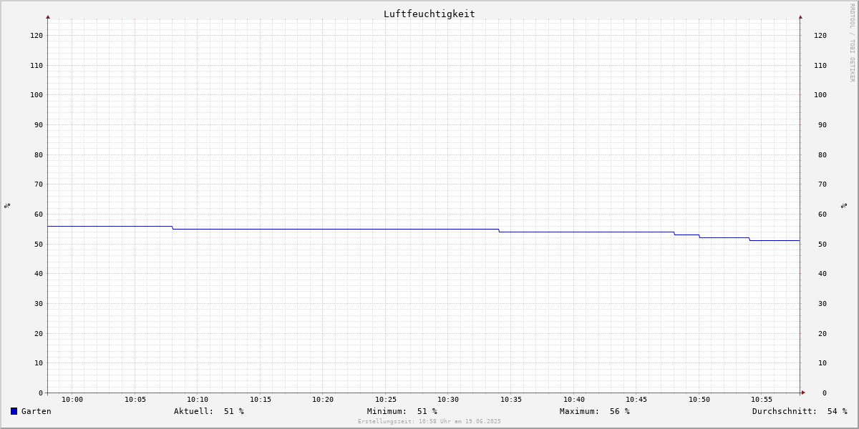The height and width of the screenshot is (429, 859).
Task: Click the humidity line step at 10:34
Action: 499,230
